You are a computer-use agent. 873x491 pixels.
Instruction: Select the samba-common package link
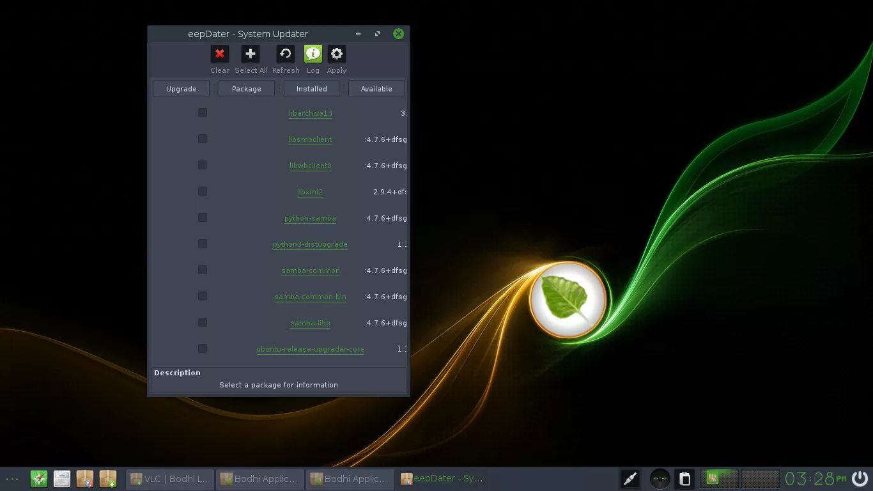pyautogui.click(x=311, y=270)
